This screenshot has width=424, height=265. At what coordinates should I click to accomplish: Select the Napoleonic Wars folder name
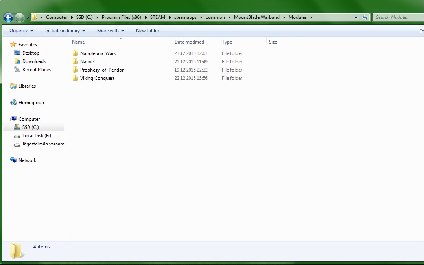point(98,53)
